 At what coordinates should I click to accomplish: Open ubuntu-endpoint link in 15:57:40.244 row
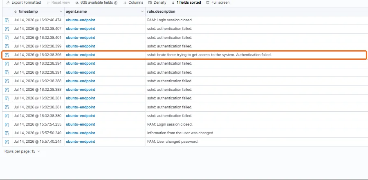pos(81,142)
